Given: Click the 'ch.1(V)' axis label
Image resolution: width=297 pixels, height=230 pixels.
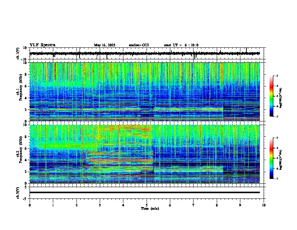Looking at the screenshot, I should pos(18,53).
